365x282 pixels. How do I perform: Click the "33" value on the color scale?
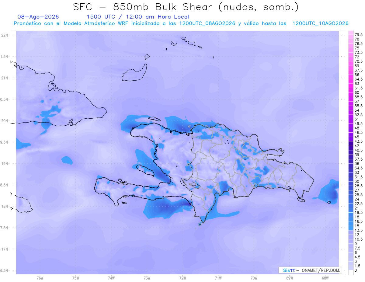tap(357, 172)
